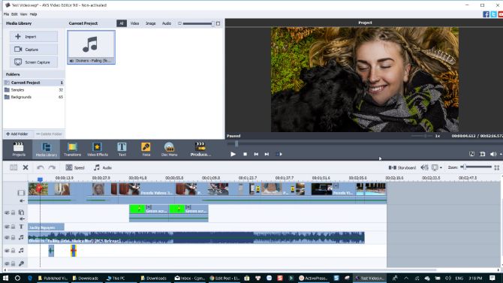Play the preview video
Image resolution: width=503 pixels, height=283 pixels.
tap(233, 154)
